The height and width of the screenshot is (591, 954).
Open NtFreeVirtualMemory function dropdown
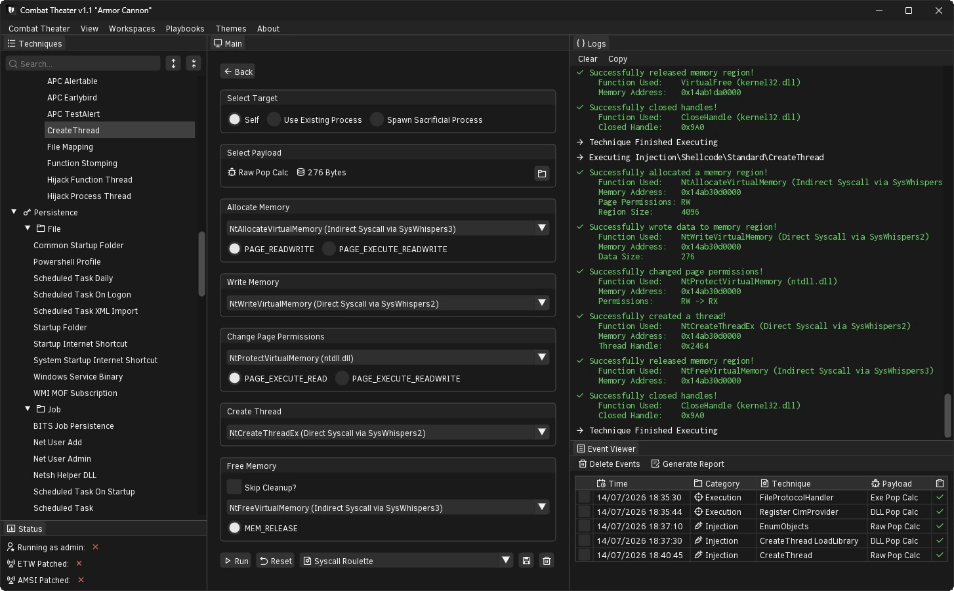[x=388, y=508]
